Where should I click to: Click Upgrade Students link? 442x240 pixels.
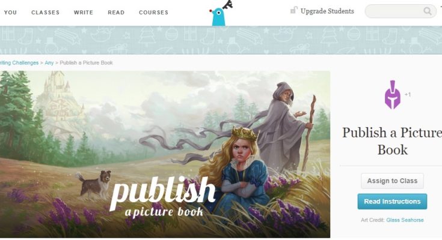point(327,11)
